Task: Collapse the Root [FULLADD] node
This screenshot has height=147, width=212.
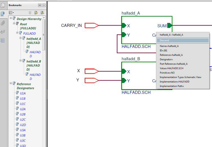Action: tap(14, 23)
